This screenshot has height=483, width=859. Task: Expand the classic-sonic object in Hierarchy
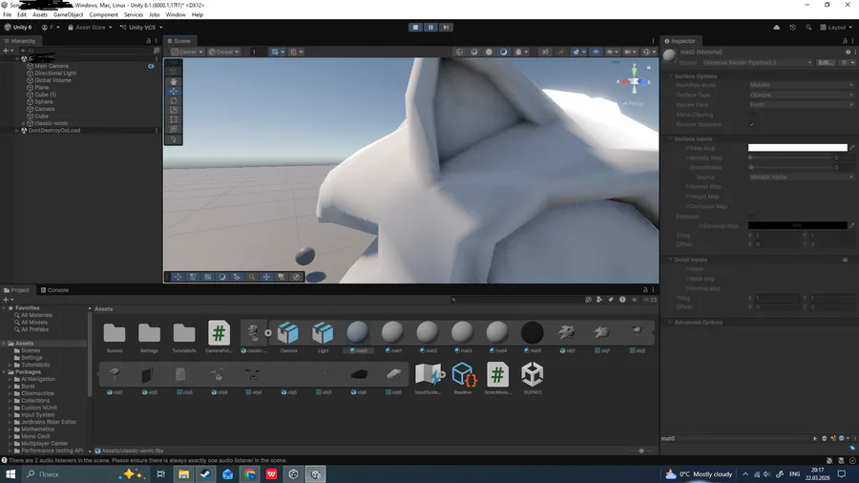coord(23,123)
